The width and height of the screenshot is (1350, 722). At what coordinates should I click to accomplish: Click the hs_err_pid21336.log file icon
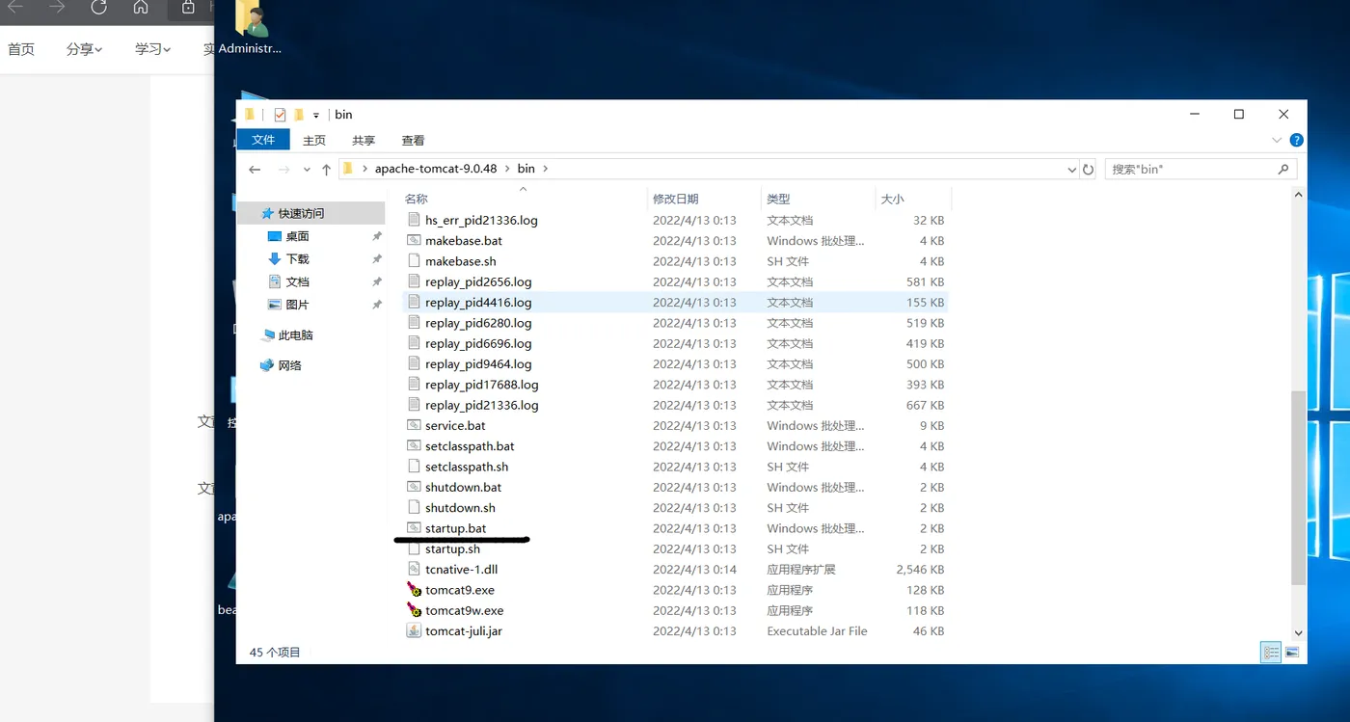[414, 220]
